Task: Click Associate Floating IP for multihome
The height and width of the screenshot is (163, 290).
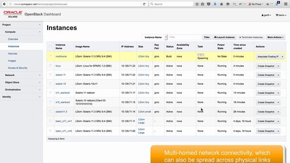Action: [268, 57]
